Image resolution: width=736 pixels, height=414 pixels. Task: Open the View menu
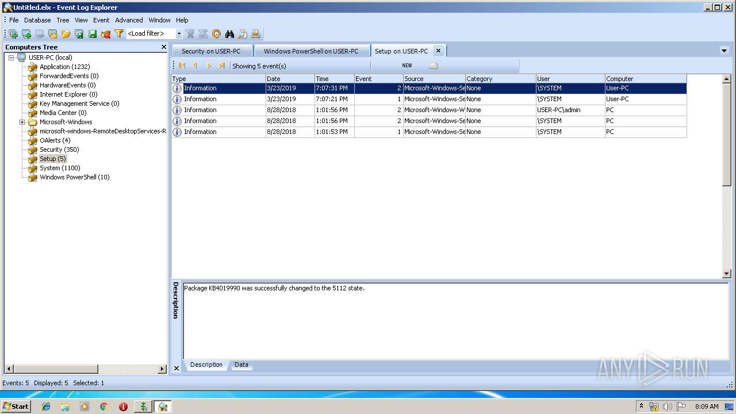tap(81, 20)
